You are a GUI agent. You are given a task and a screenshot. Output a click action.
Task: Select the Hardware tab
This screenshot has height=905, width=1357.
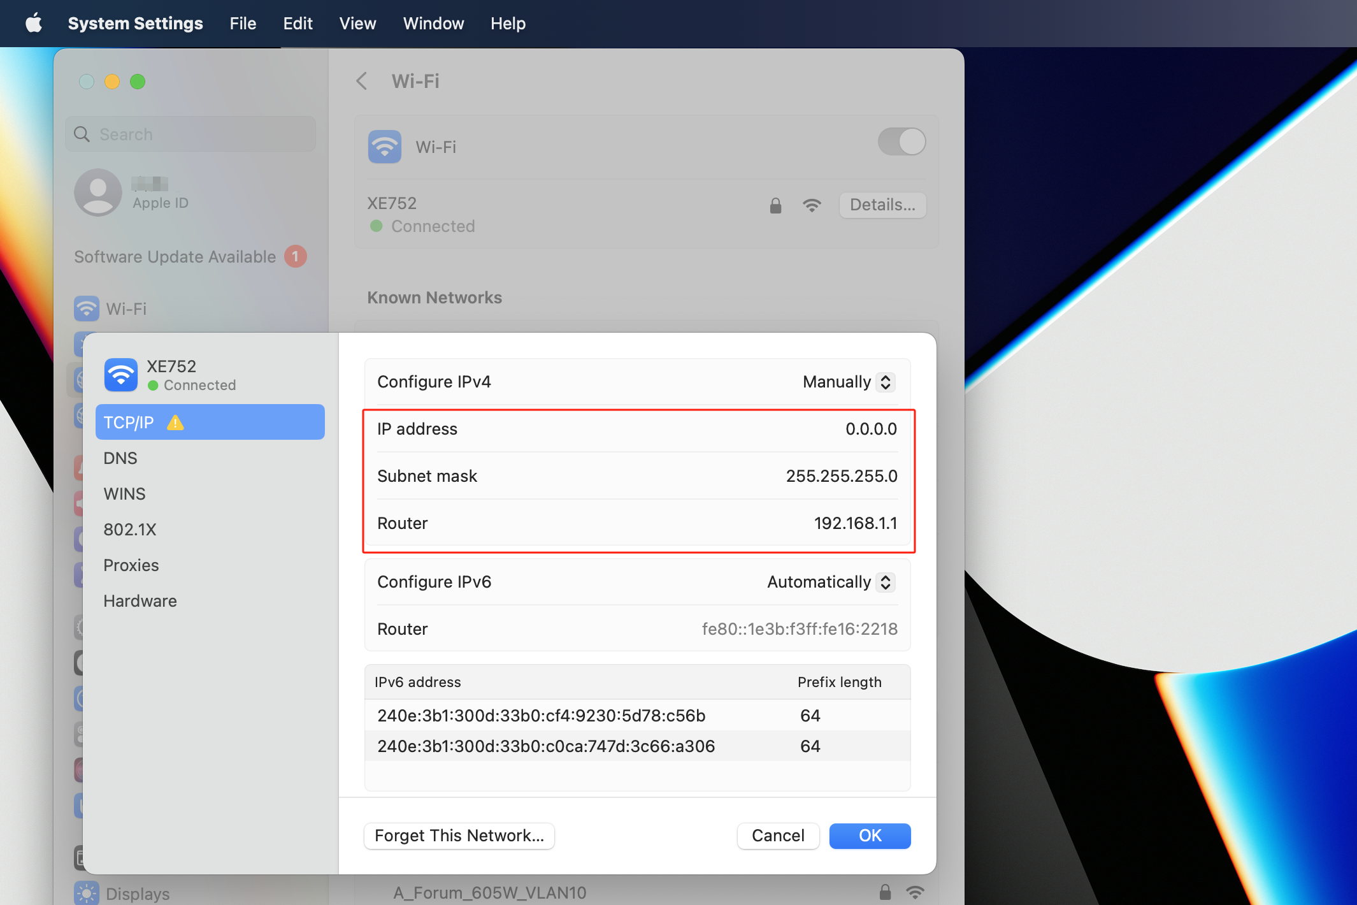pos(210,600)
